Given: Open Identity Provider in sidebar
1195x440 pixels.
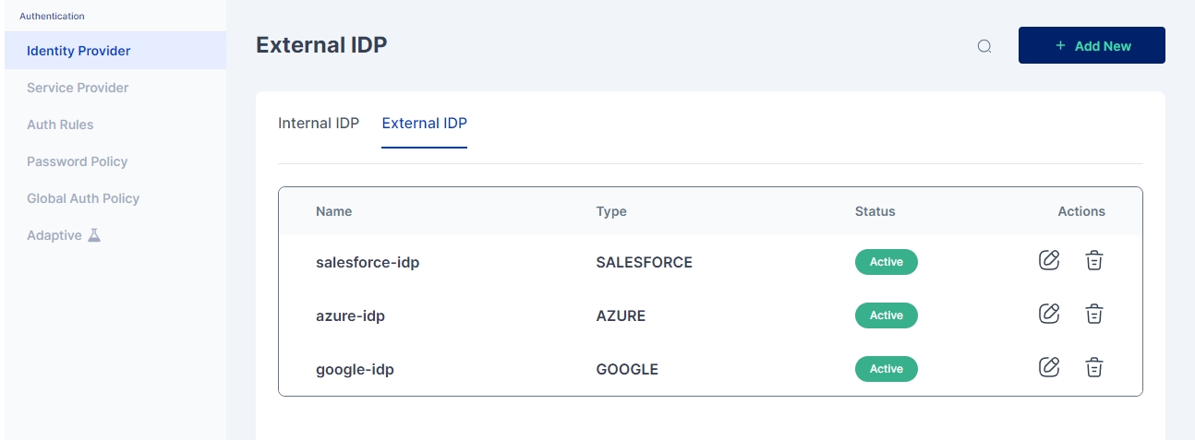Looking at the screenshot, I should 78,51.
